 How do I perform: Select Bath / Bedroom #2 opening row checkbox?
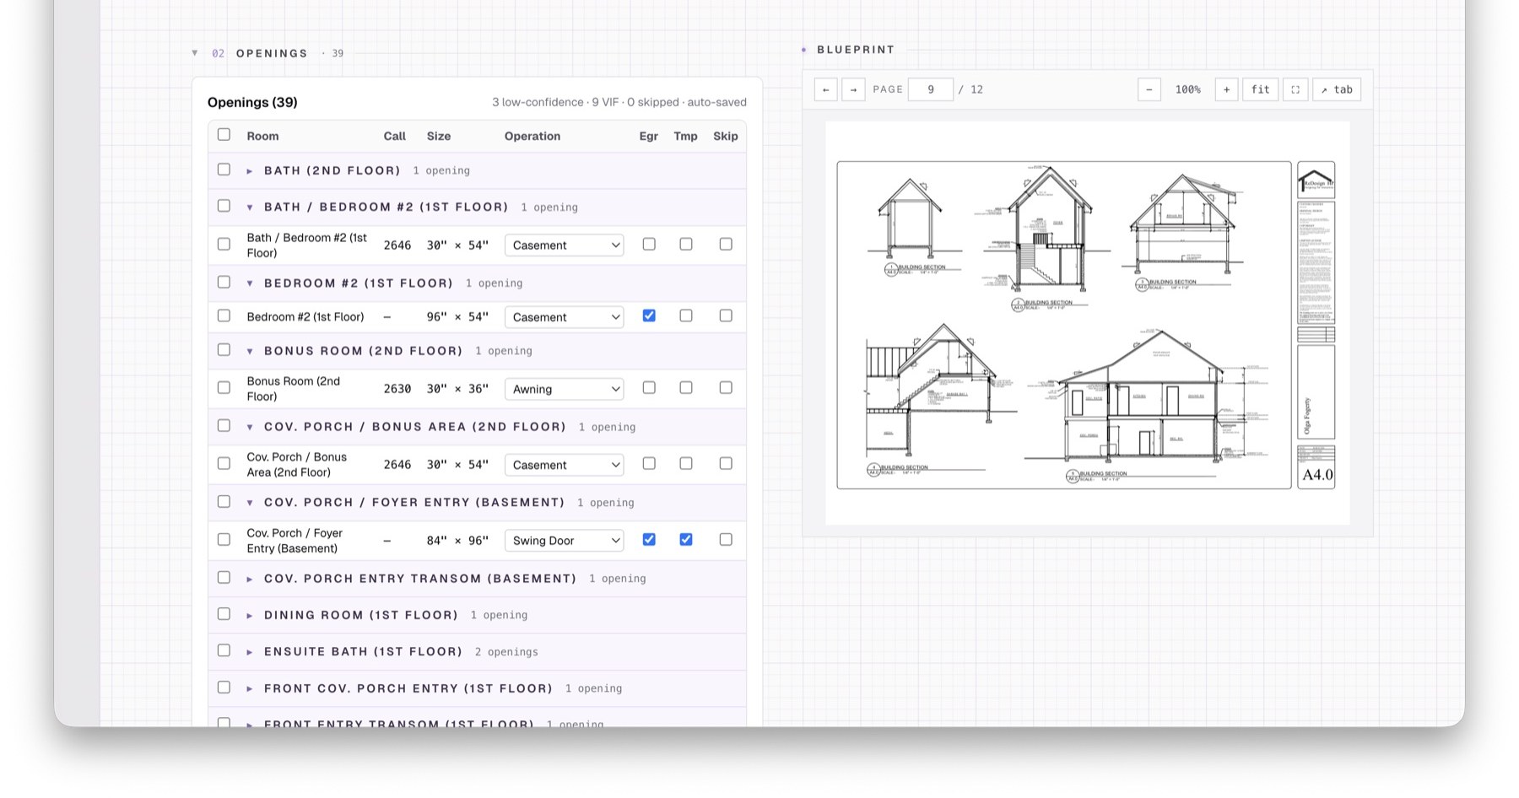click(224, 244)
